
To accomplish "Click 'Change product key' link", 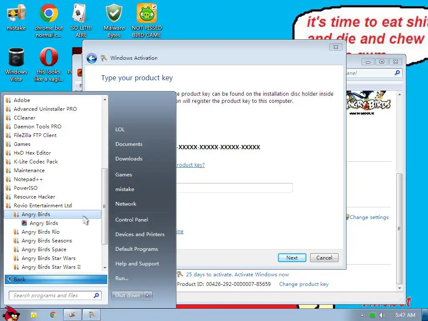I will tap(304, 284).
